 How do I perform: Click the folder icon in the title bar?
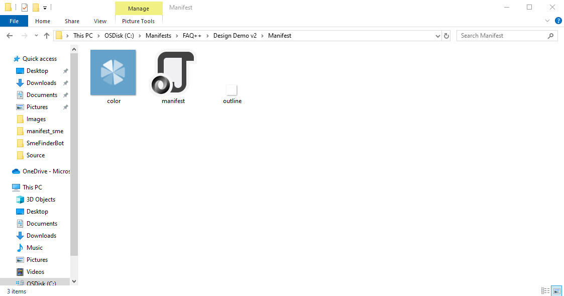click(8, 7)
